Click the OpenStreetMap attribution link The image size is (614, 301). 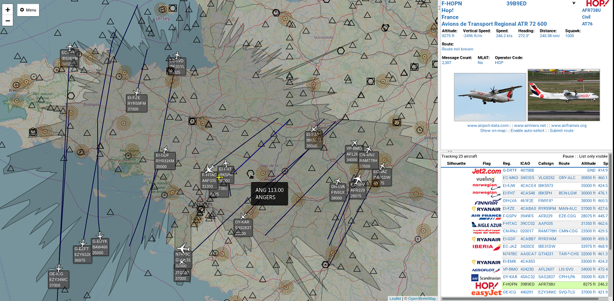422,298
